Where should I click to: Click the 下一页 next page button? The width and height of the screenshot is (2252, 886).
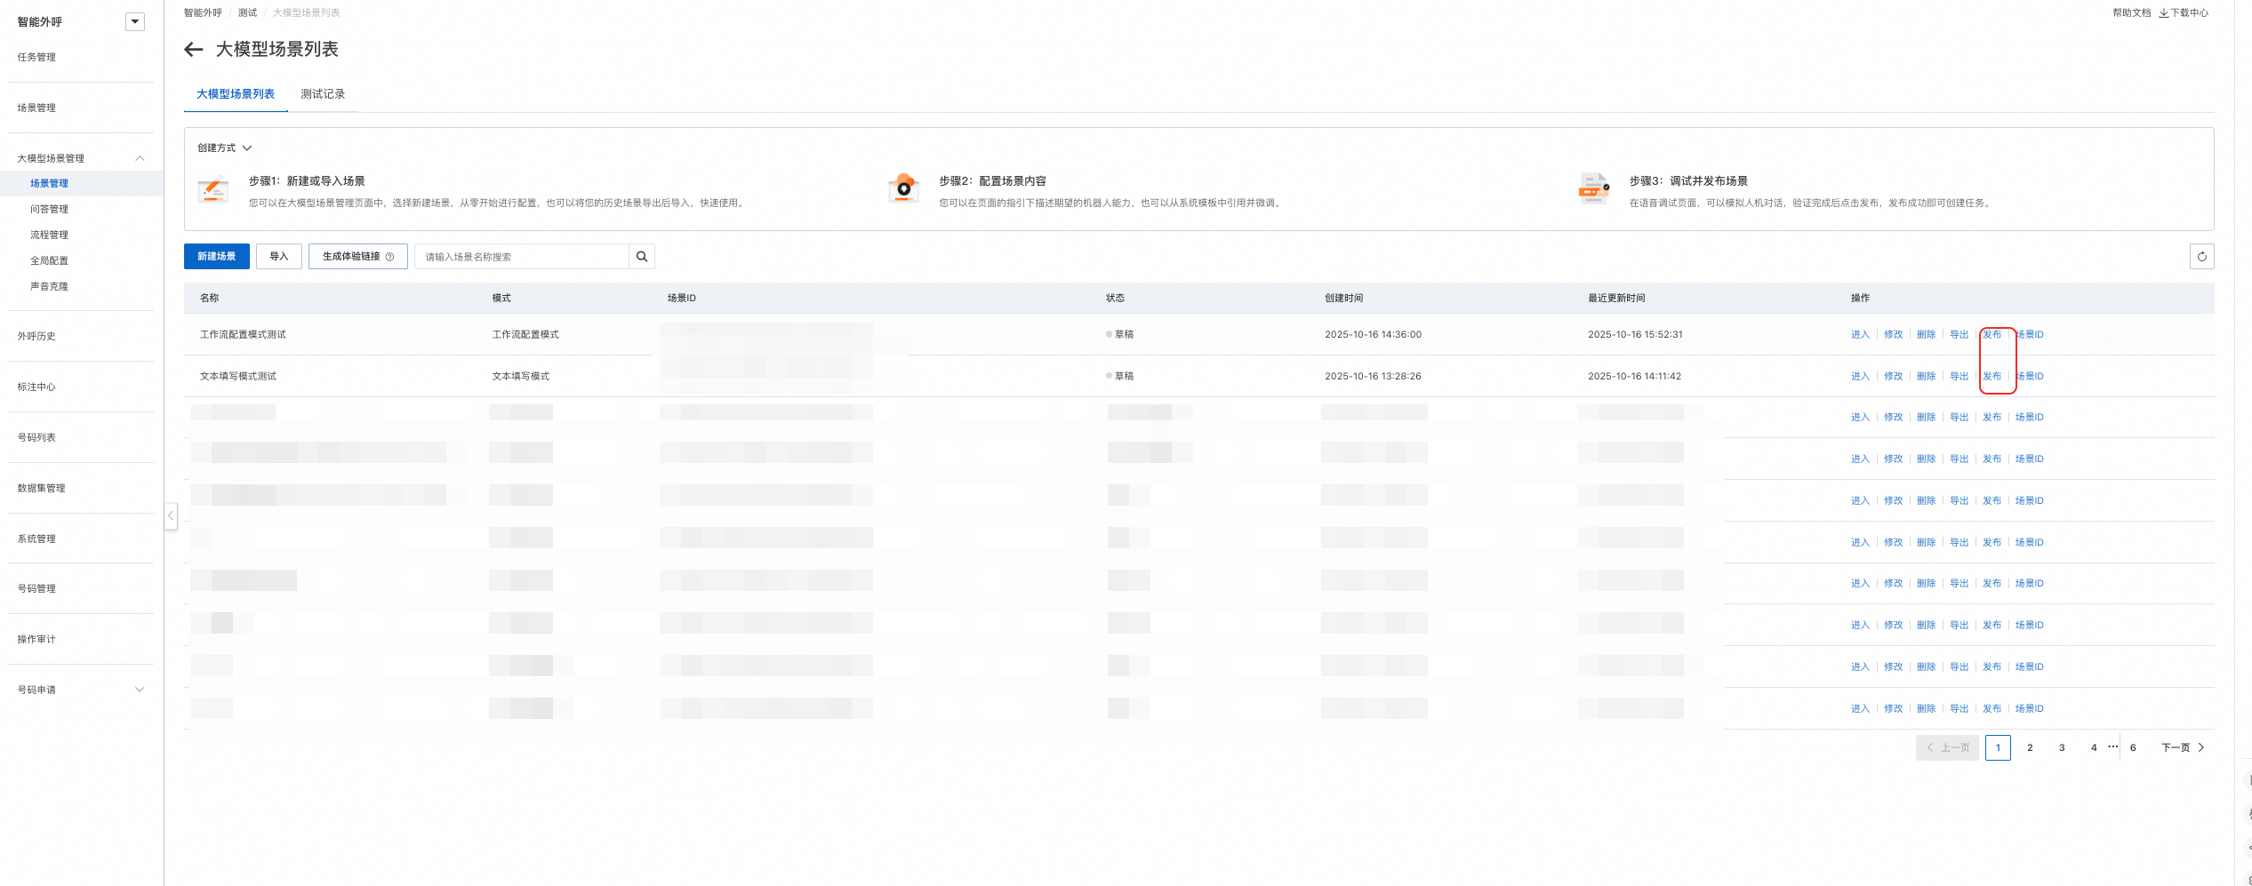pos(2183,747)
